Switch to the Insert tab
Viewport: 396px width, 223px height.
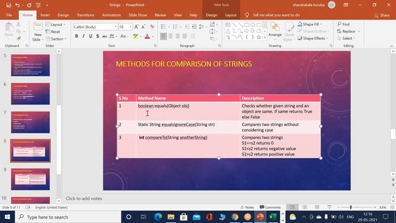tap(45, 15)
